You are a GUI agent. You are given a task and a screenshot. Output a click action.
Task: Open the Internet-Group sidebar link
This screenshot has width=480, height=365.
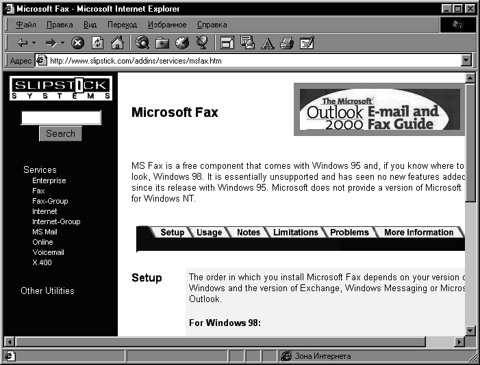(x=56, y=221)
